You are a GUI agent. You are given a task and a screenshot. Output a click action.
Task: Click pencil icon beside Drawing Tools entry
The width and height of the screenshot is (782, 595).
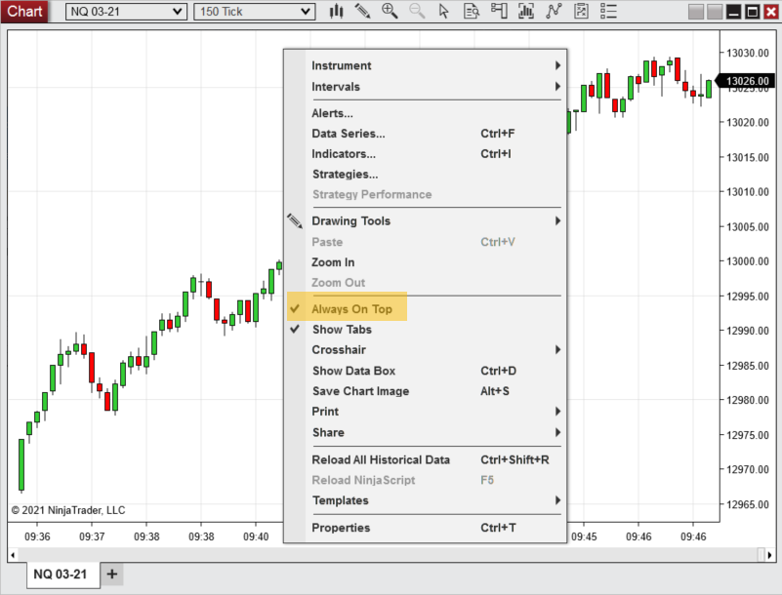click(295, 220)
